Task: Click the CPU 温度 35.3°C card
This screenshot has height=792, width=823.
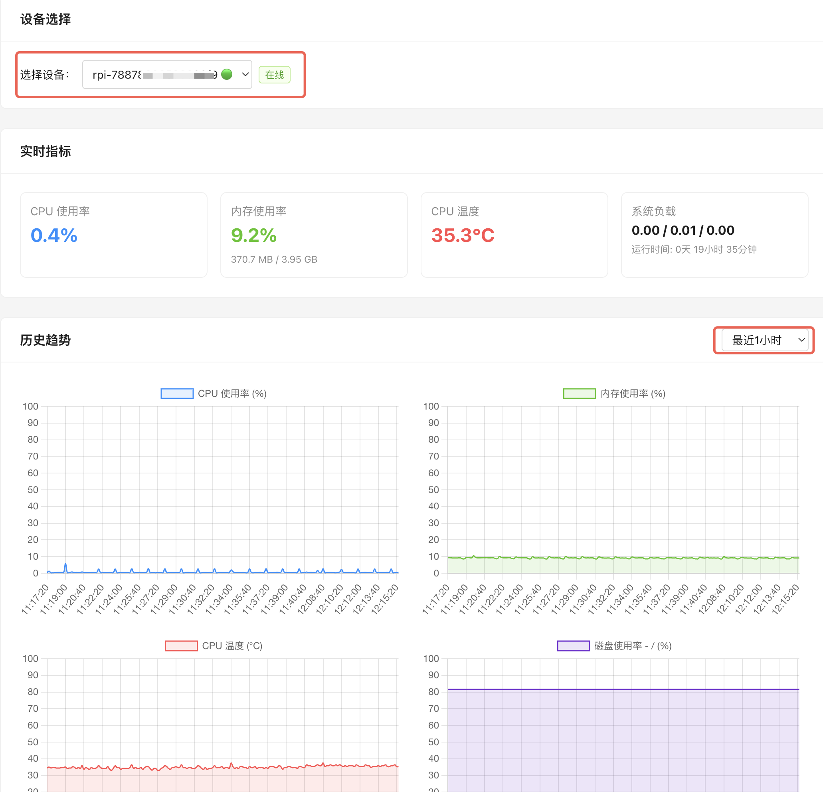Action: (x=514, y=235)
